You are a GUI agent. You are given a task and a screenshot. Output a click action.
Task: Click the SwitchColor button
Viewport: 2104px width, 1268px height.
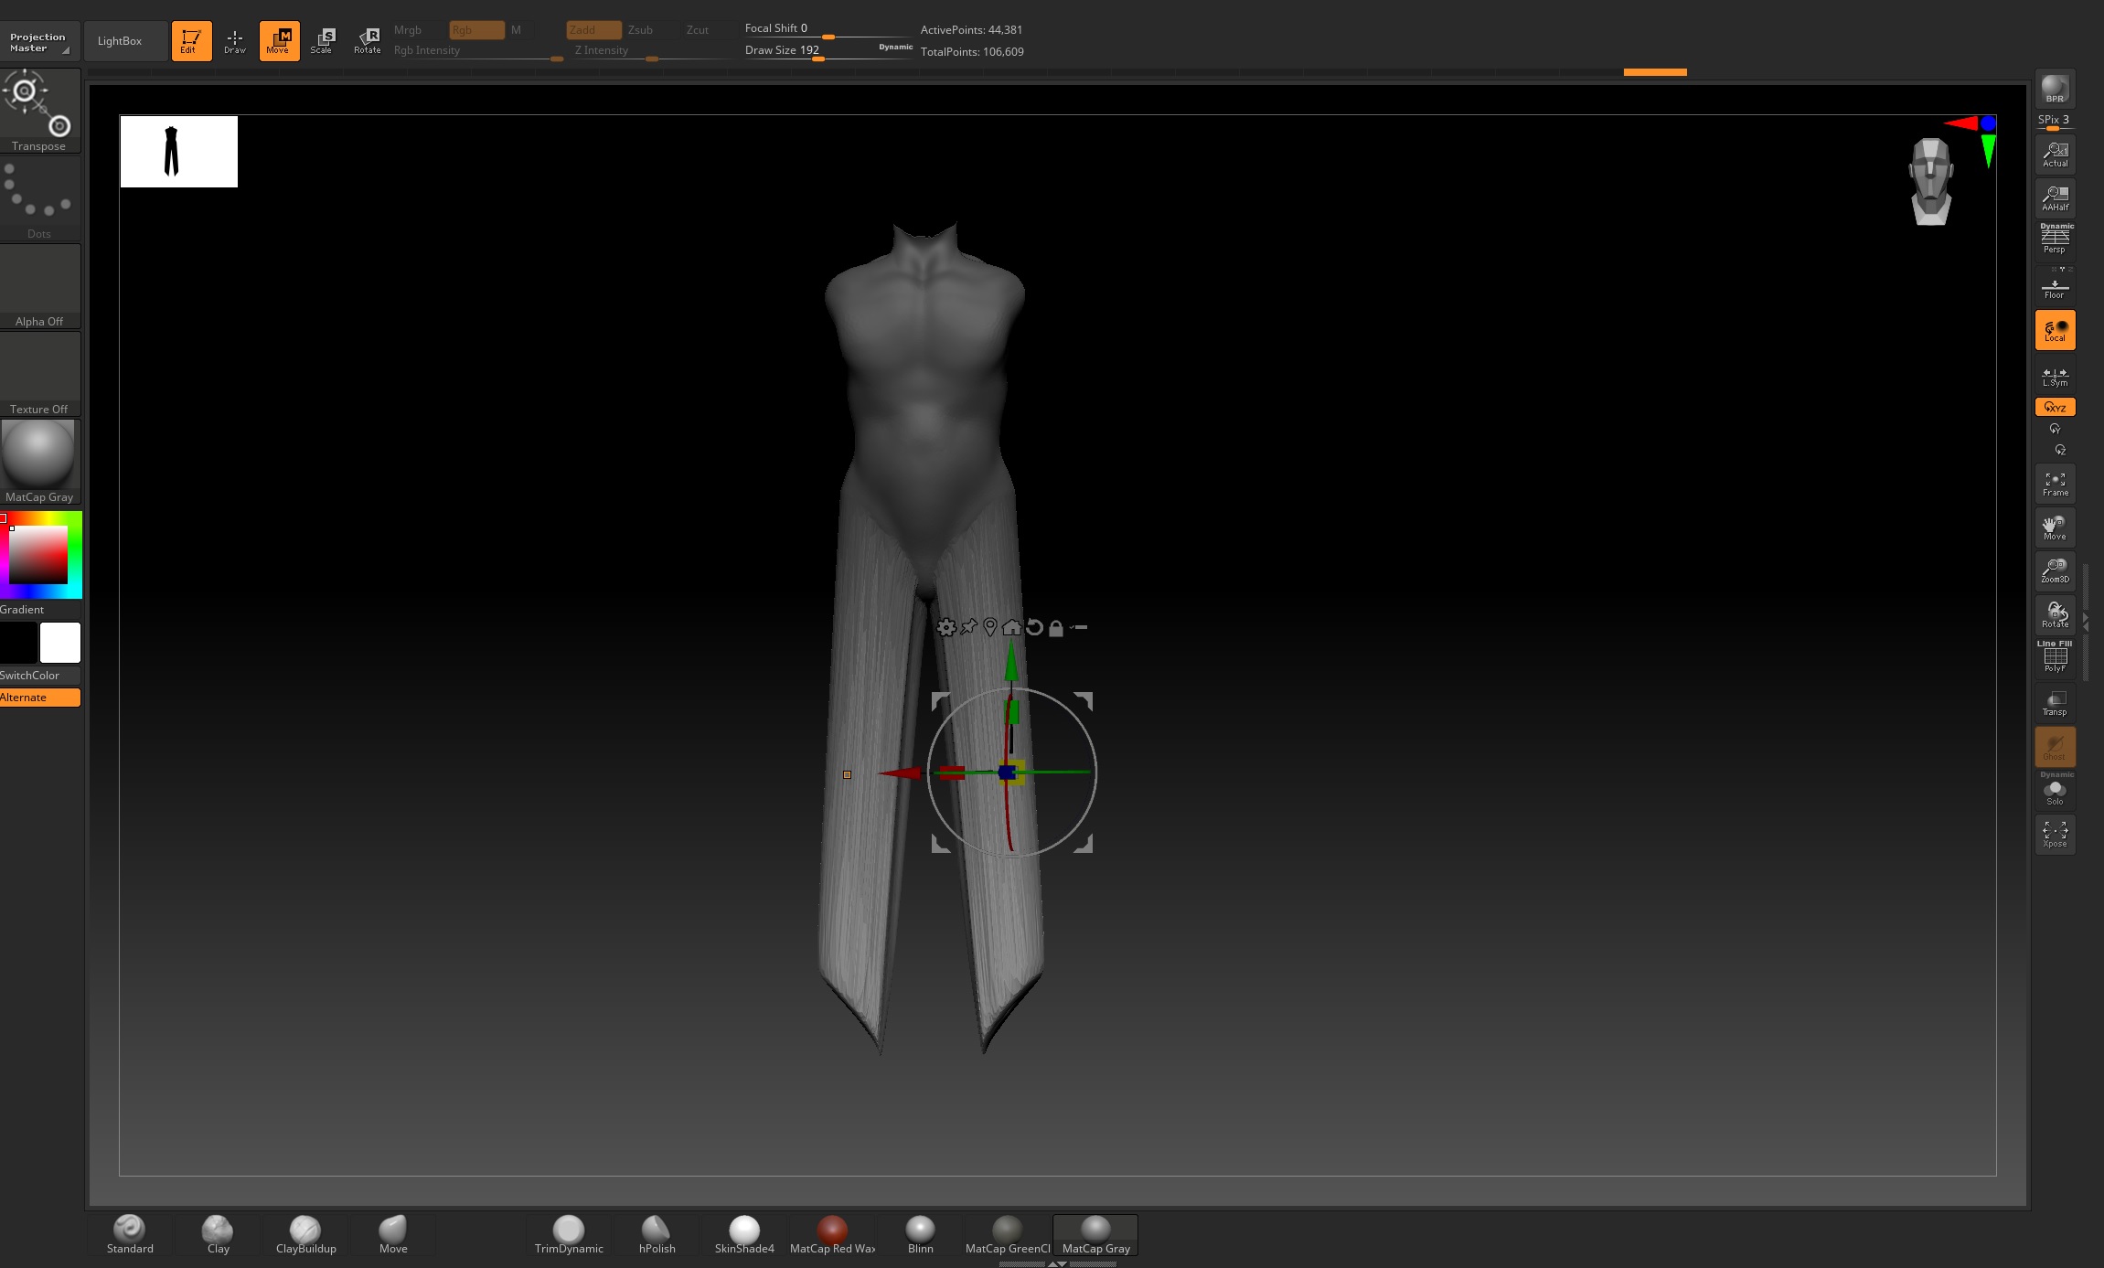(x=39, y=676)
